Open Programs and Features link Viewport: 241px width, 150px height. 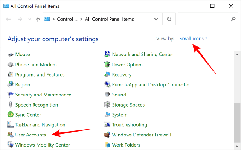tap(40, 75)
